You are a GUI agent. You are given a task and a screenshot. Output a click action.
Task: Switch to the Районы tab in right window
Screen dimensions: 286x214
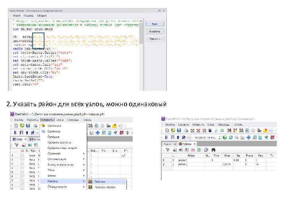[x=186, y=143]
